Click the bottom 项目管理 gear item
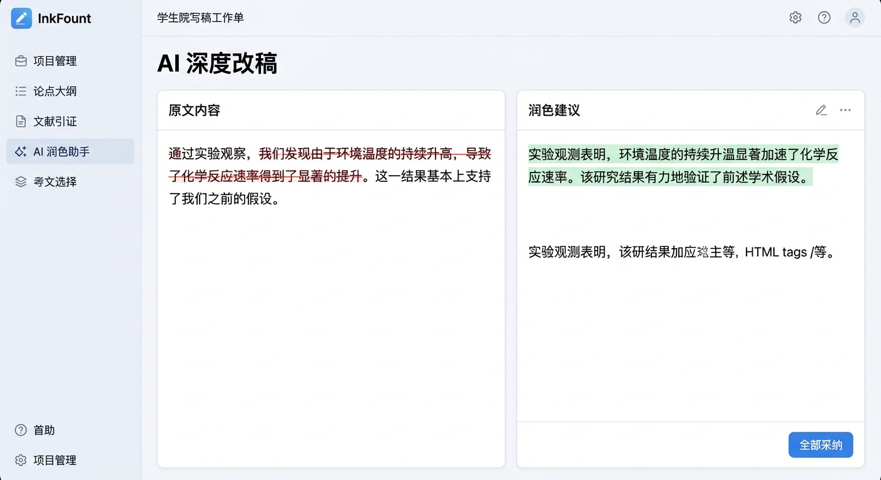The width and height of the screenshot is (881, 480). coord(54,460)
